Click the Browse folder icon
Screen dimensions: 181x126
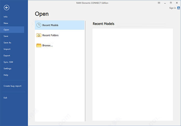pos(39,45)
